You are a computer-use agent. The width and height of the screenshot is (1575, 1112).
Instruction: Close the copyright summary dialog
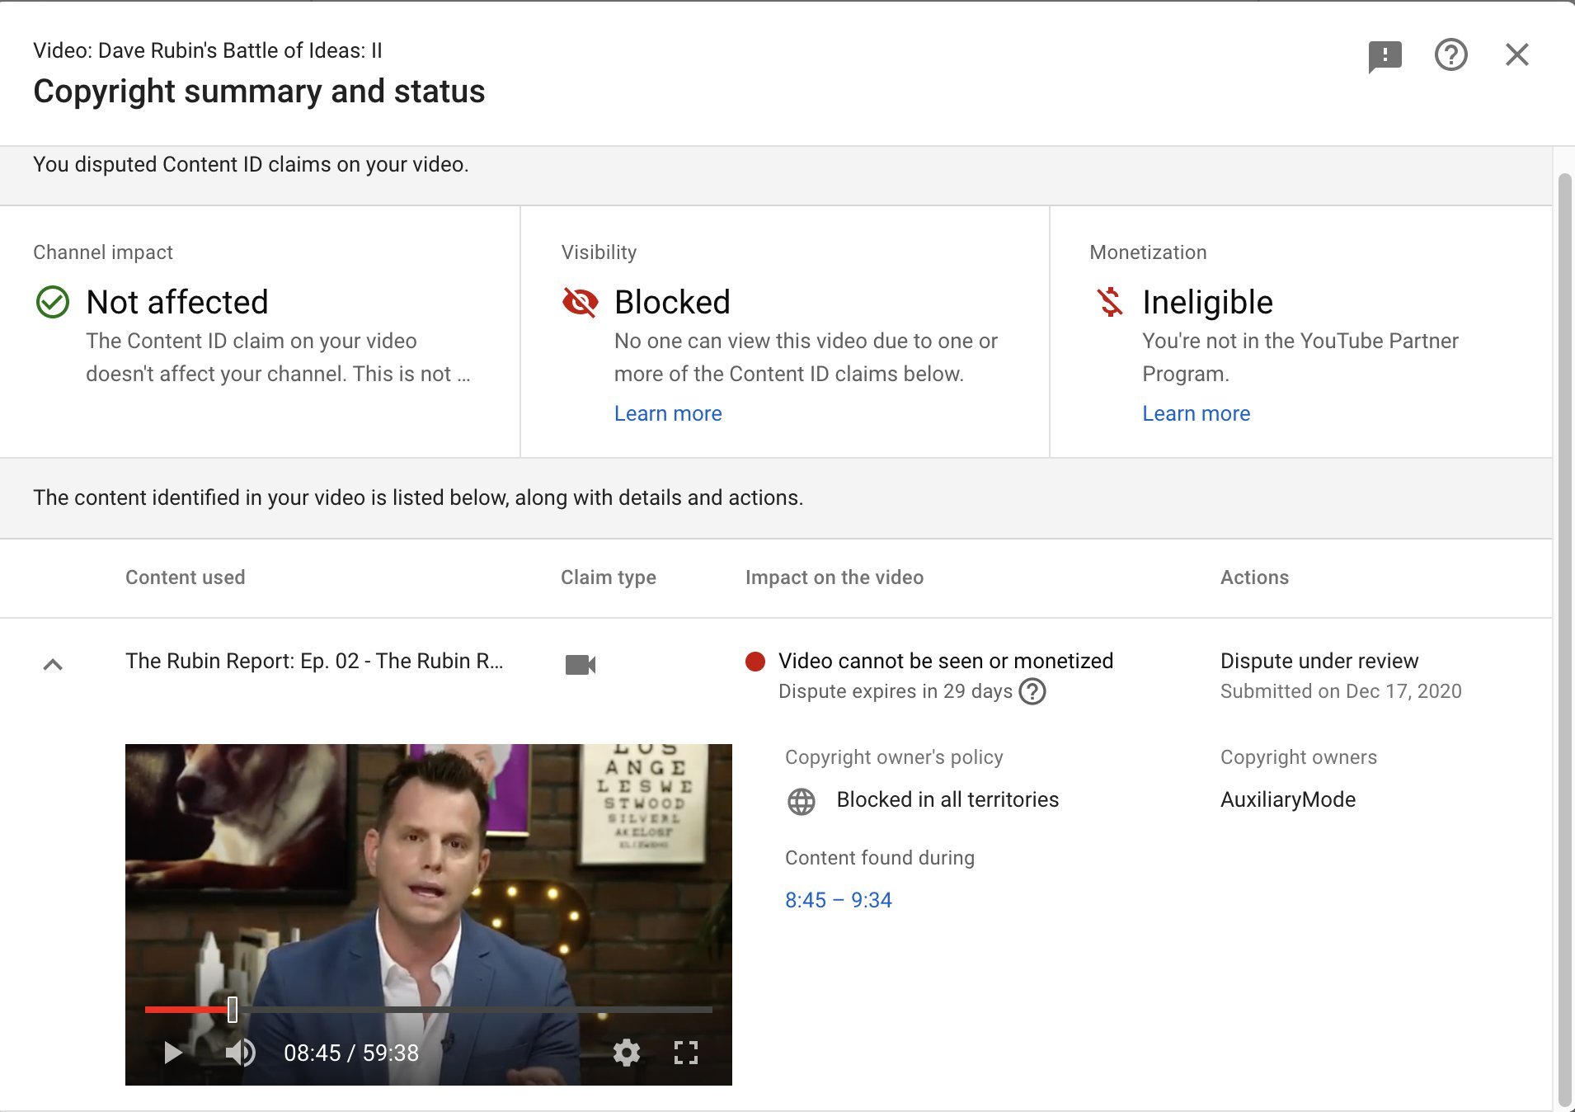[x=1516, y=54]
